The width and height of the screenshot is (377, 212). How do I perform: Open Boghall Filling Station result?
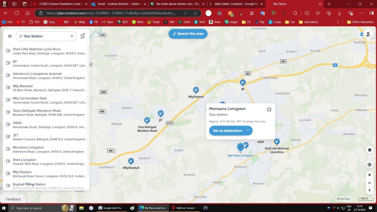(46, 186)
